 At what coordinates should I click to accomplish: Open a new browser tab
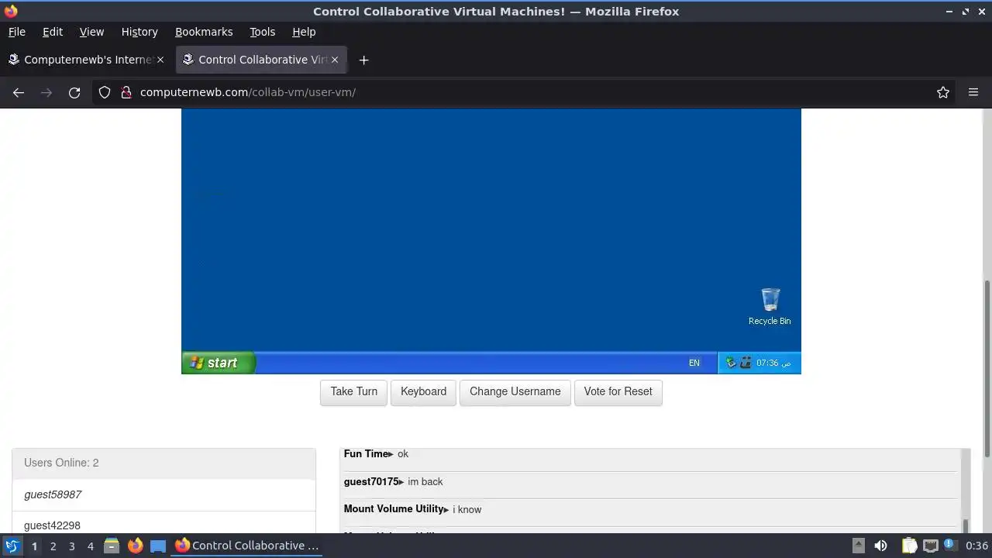click(363, 60)
